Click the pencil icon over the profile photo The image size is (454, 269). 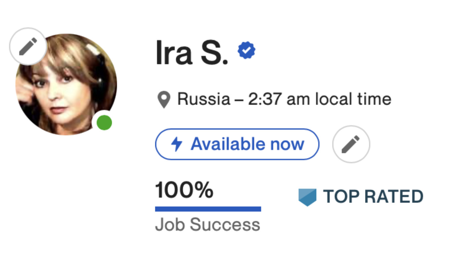click(28, 47)
